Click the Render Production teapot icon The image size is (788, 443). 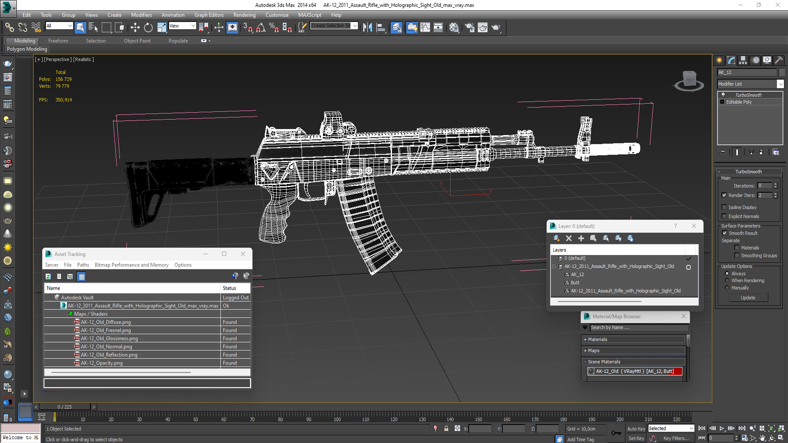pyautogui.click(x=496, y=27)
